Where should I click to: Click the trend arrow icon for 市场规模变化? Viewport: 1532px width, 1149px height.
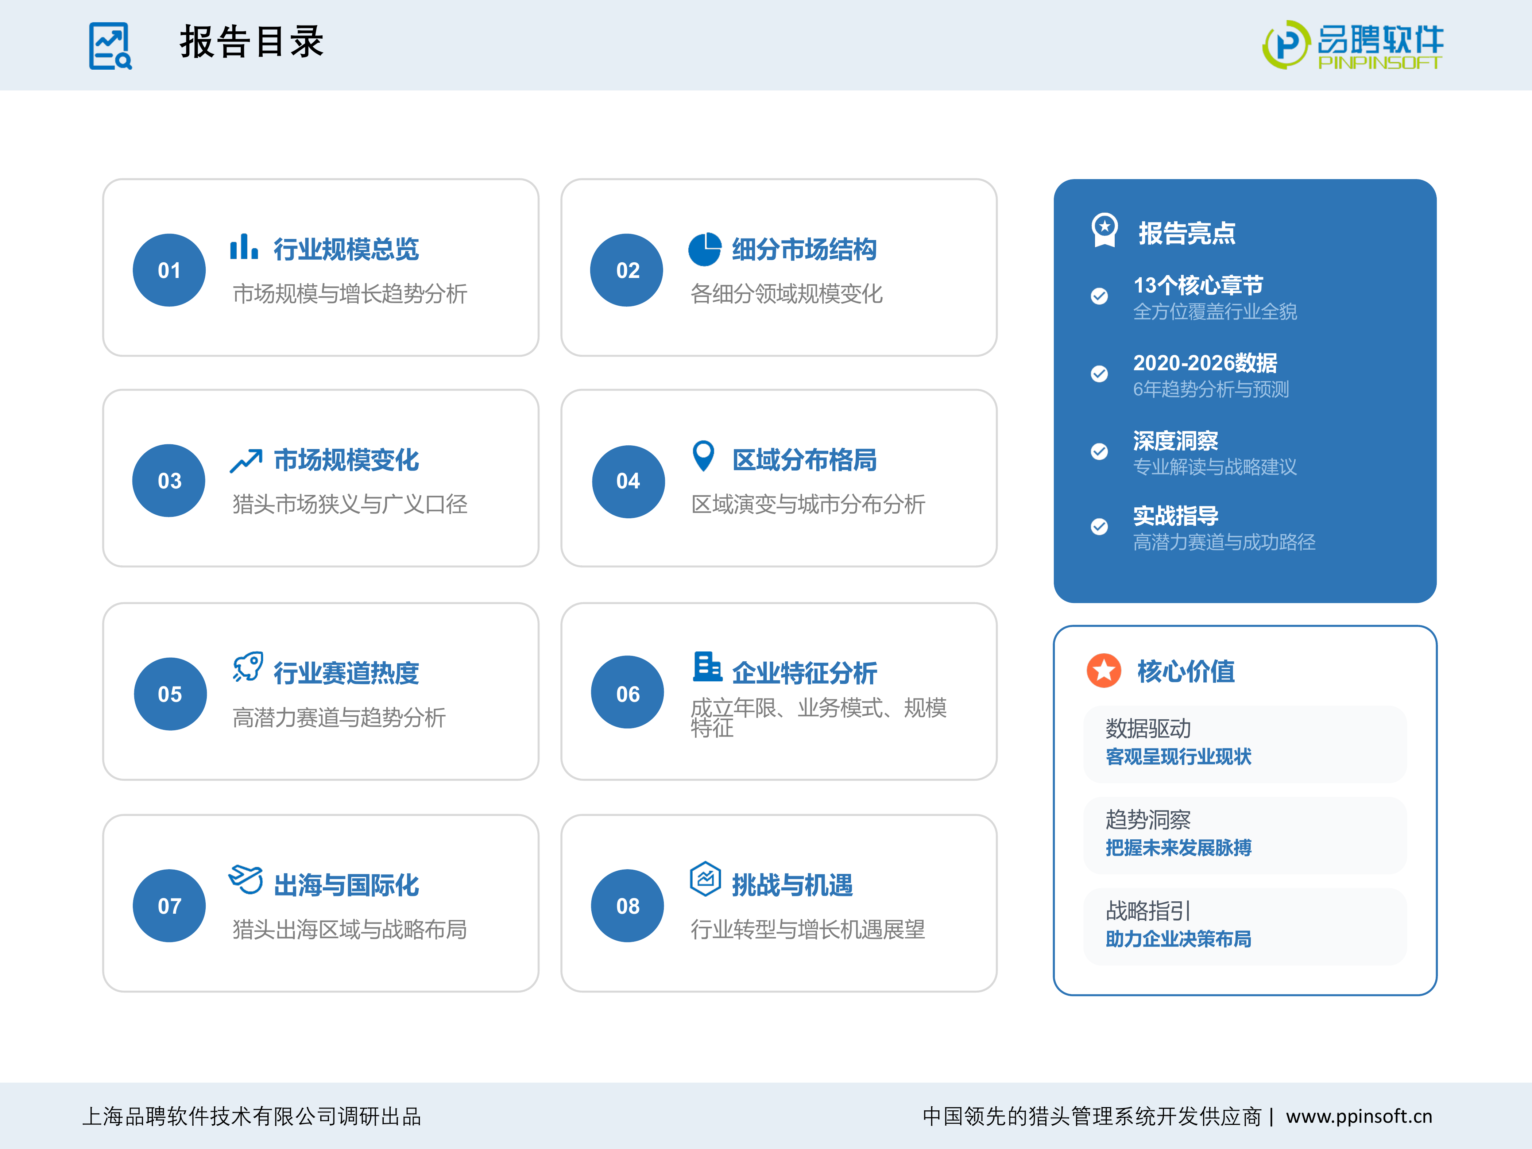(x=246, y=461)
